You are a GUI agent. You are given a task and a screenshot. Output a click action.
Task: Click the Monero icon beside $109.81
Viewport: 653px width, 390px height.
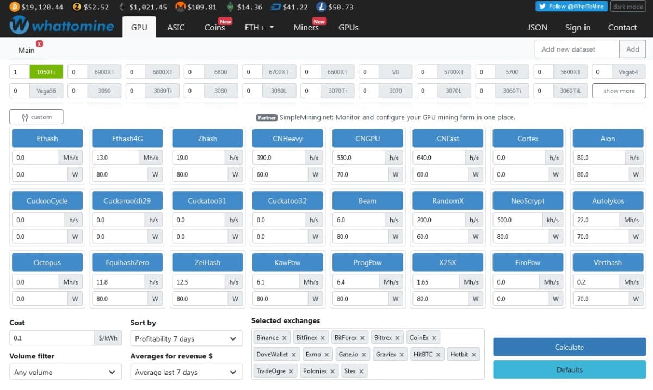(x=180, y=7)
